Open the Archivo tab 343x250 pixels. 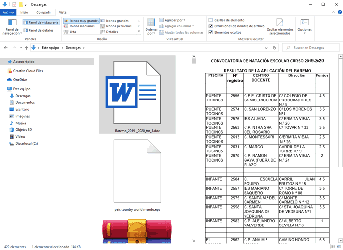coord(8,12)
